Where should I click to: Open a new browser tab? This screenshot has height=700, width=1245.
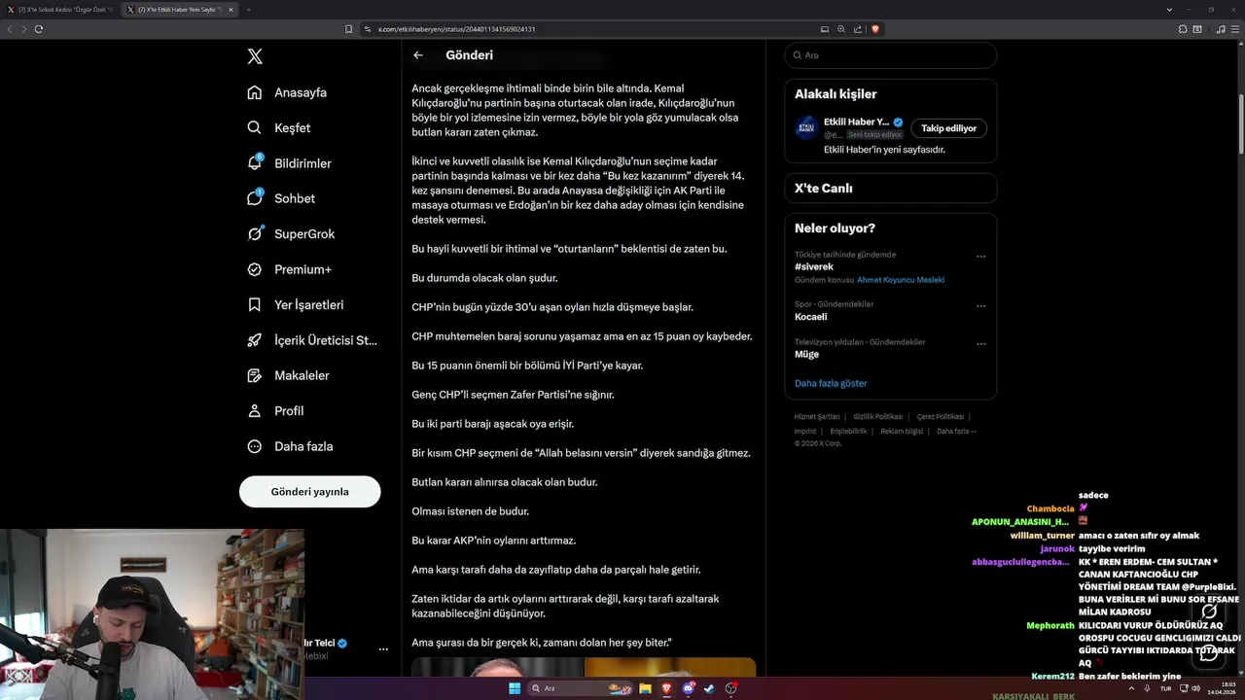coord(248,10)
